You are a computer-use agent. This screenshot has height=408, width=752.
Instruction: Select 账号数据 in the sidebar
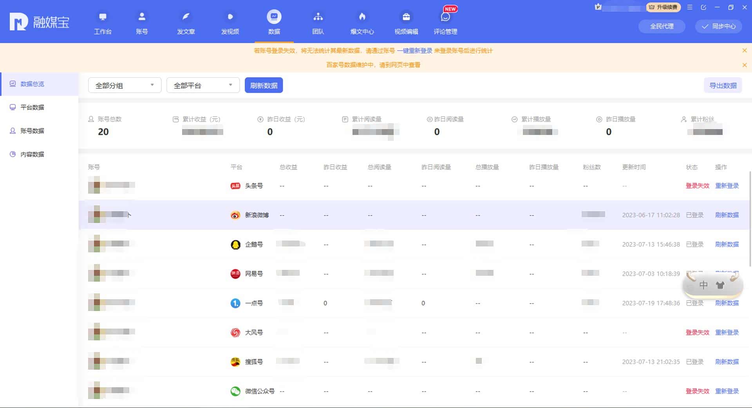[32, 131]
